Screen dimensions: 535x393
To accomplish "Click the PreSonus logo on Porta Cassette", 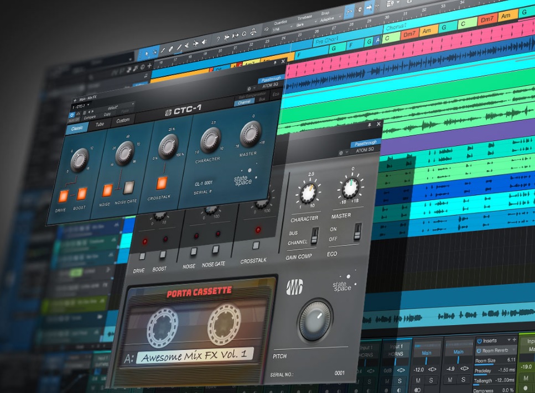I will point(294,287).
